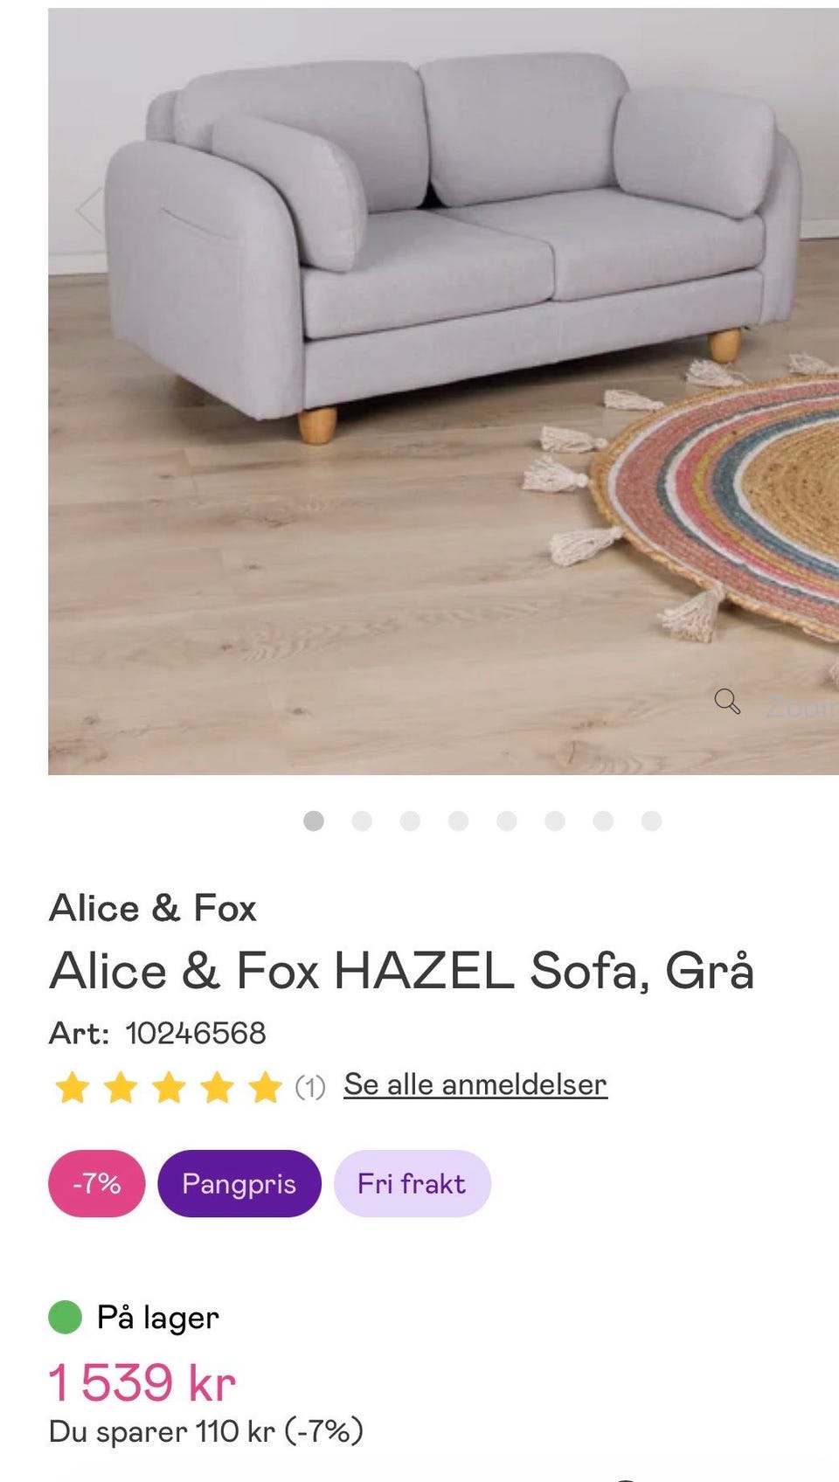Select the first active carousel dot
Viewport: 839px width, 1482px height.
point(314,821)
